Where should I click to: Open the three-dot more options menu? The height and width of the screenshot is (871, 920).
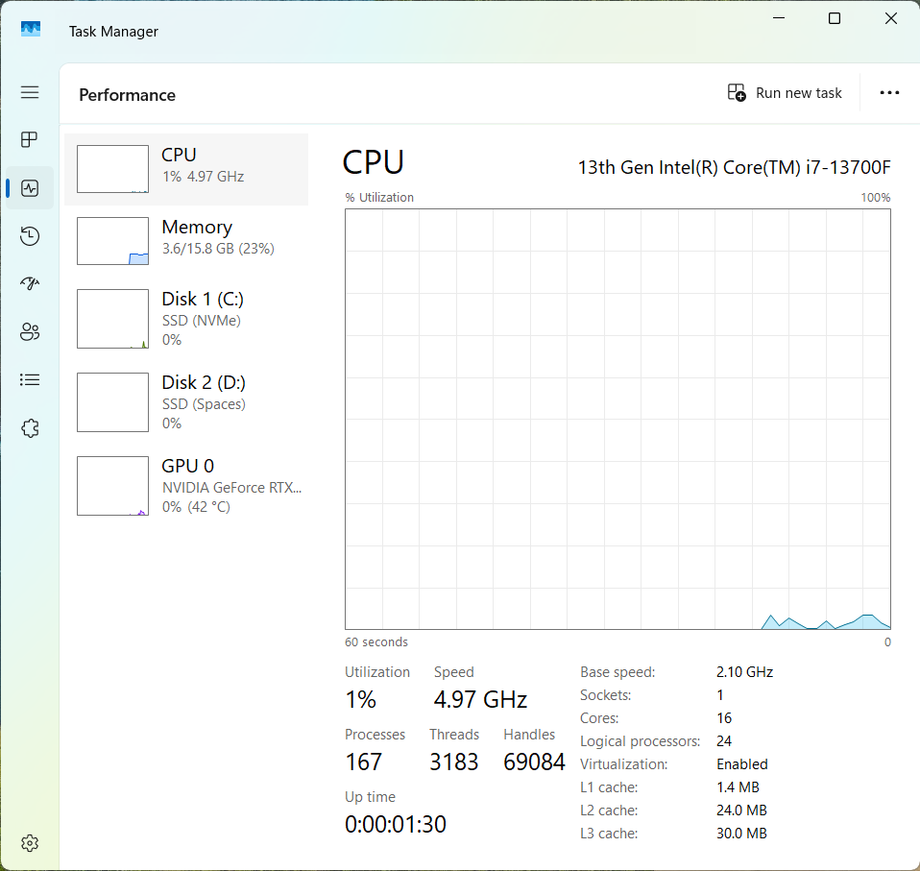pos(889,93)
